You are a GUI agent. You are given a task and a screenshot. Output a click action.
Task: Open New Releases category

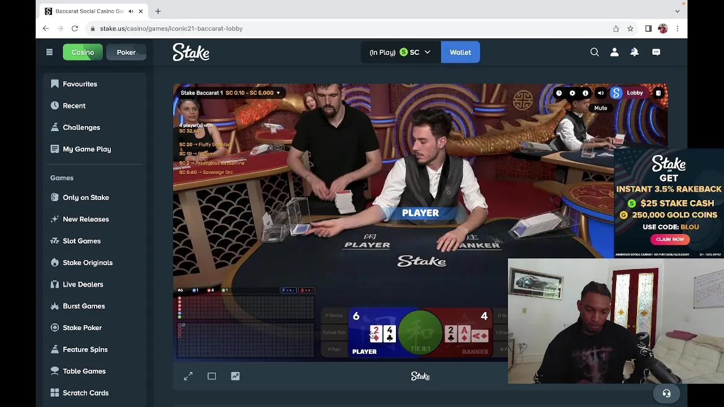[x=86, y=219]
